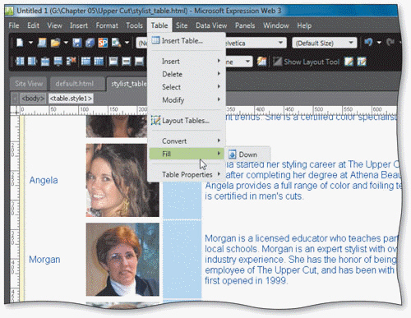
Task: Click the Redo arrow icon
Action: click(x=390, y=43)
